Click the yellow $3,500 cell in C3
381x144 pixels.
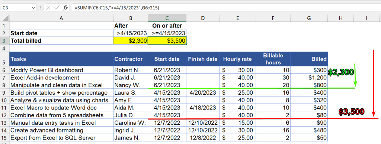(x=167, y=41)
